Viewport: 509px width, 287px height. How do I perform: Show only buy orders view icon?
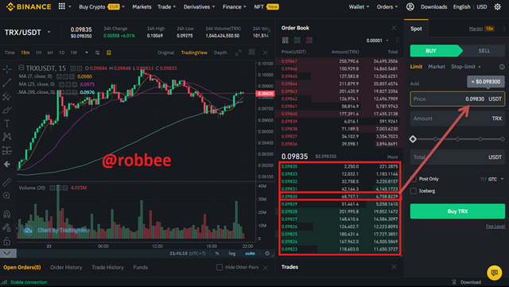click(297, 41)
